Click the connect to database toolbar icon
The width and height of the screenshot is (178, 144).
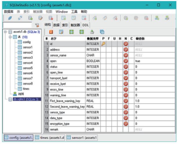[x=10, y=18]
